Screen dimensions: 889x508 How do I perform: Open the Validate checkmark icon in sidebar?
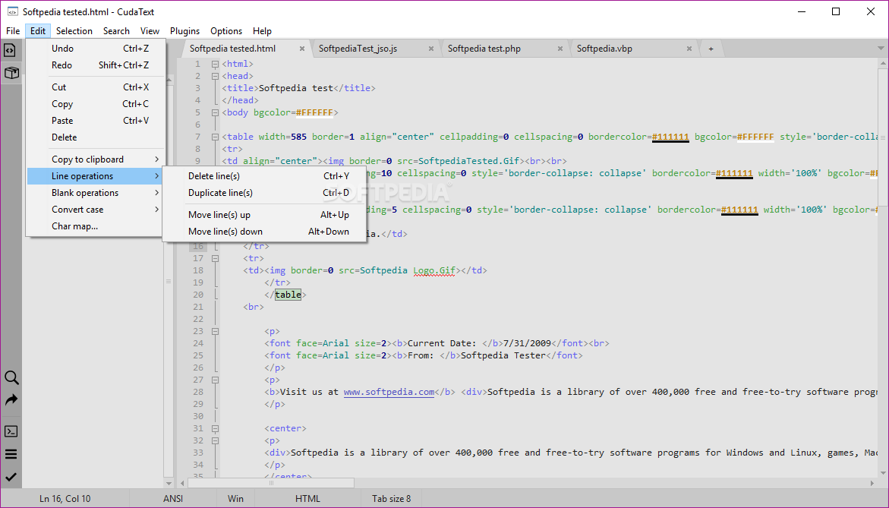[x=11, y=478]
